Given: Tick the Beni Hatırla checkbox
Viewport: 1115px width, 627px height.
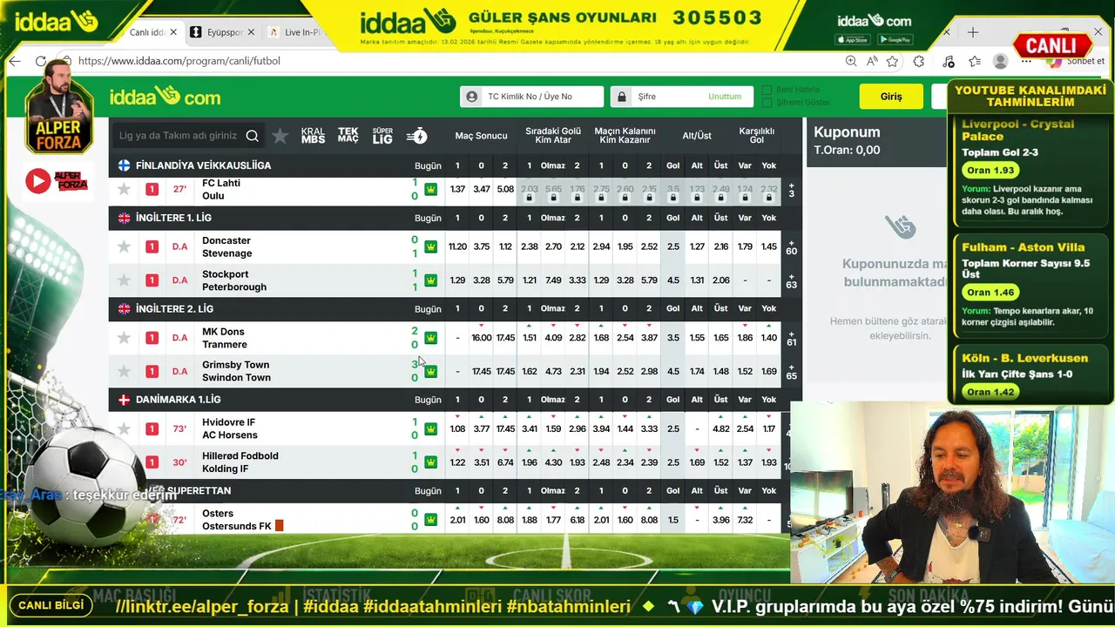Looking at the screenshot, I should tap(767, 90).
